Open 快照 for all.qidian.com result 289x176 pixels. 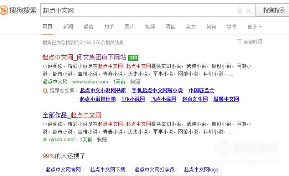click(x=102, y=140)
